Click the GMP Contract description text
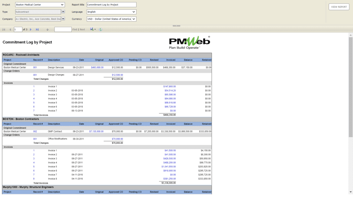 point(55,132)
